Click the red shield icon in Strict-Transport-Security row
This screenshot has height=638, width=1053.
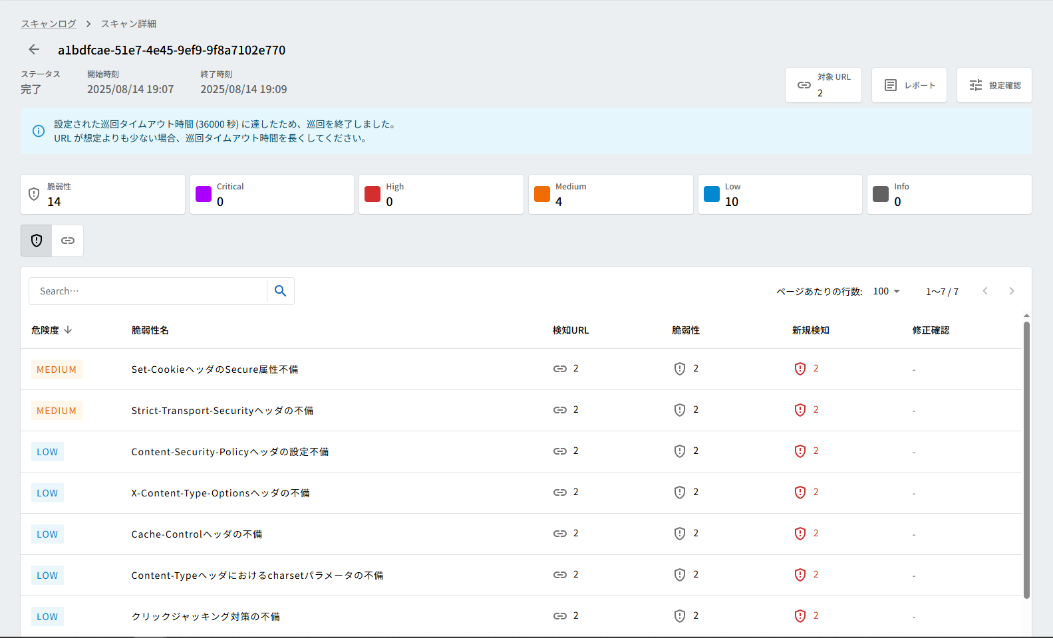[800, 410]
